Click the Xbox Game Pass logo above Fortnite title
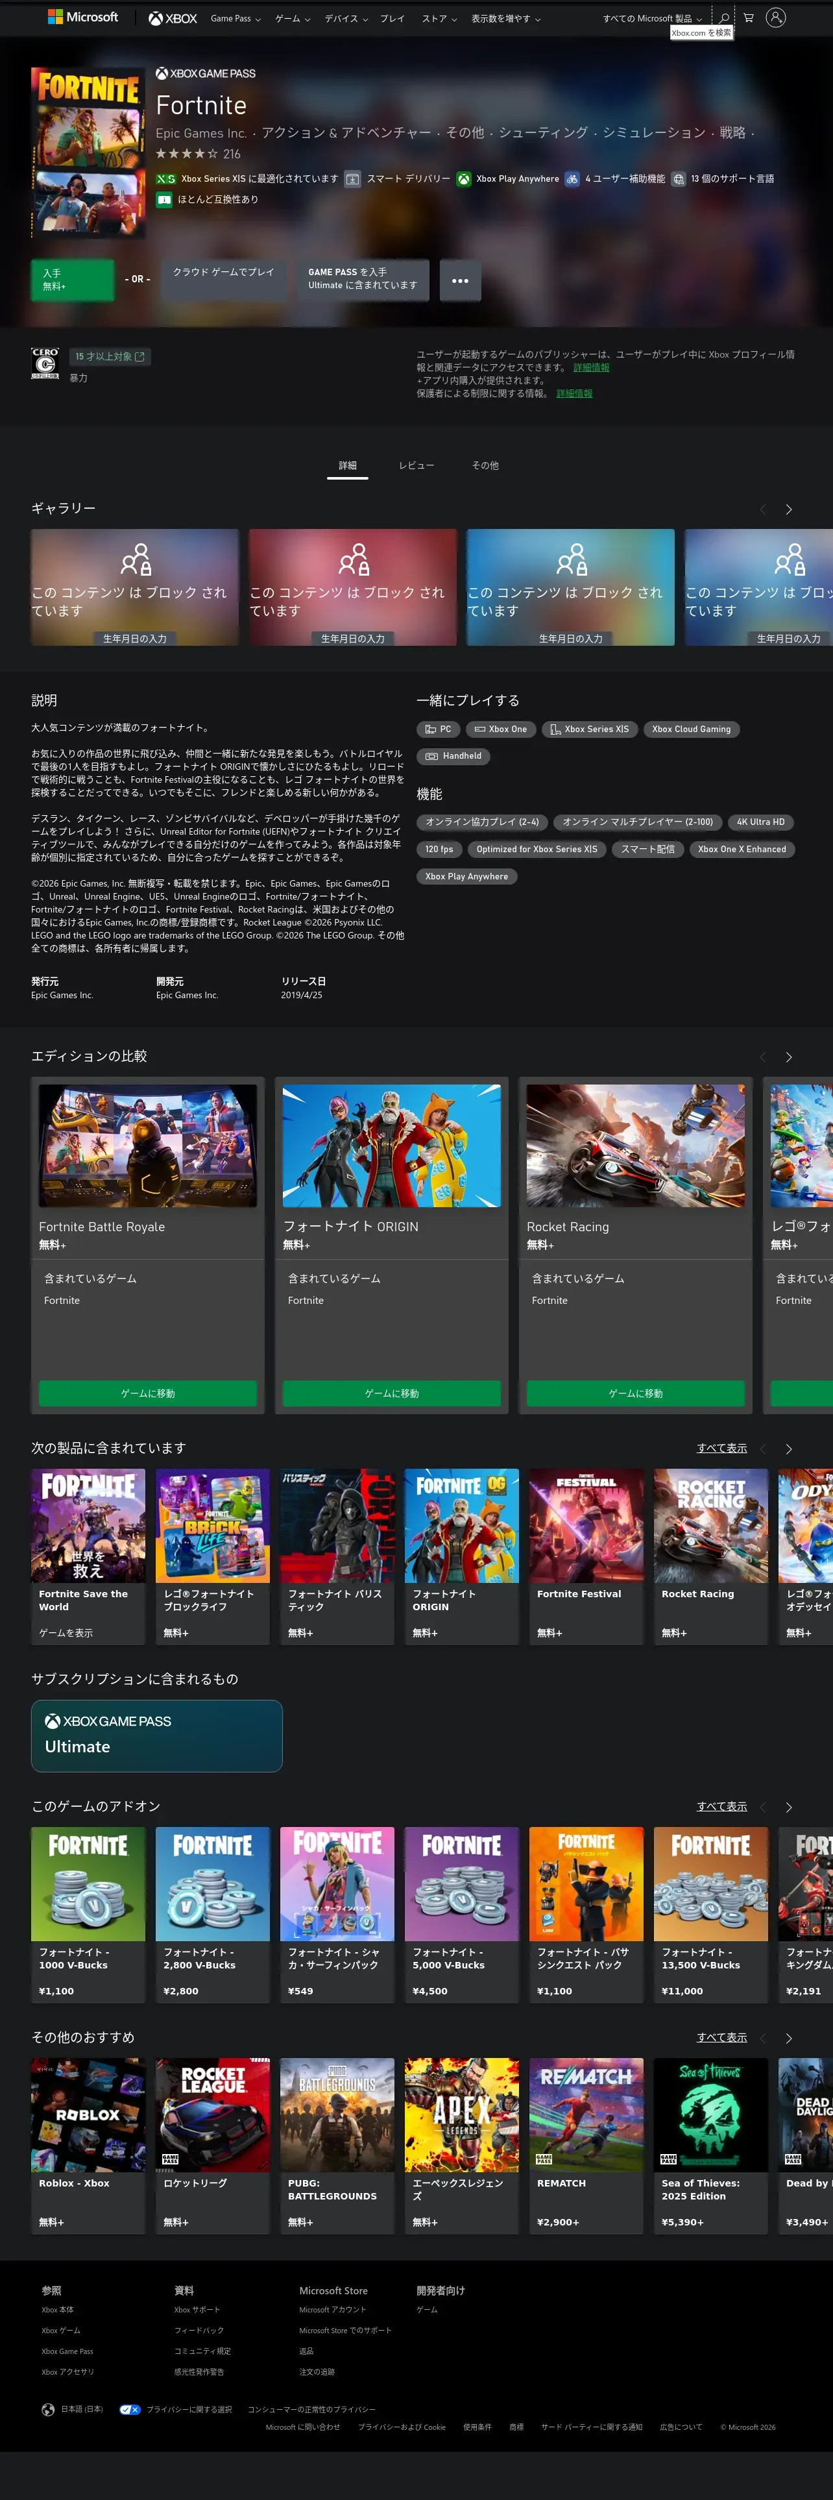Image resolution: width=833 pixels, height=2500 pixels. click(206, 74)
